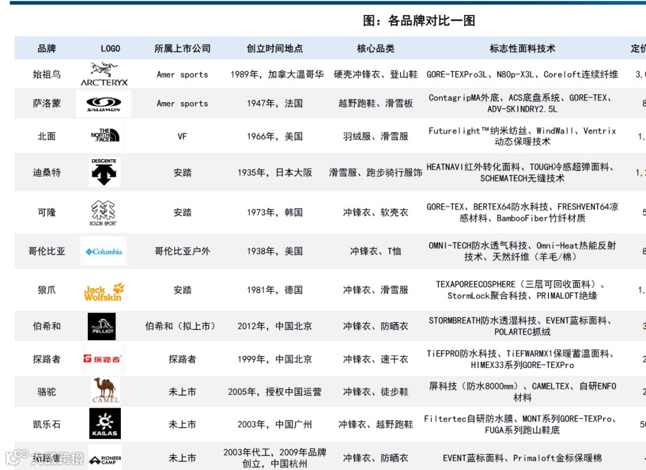This screenshot has height=470, width=646.
Task: Click the 1989年，加拿大温哥华 cell
Action: click(277, 75)
